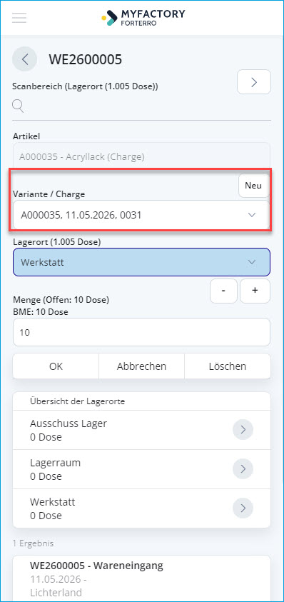284x602 pixels.
Task: Open Lagerraum arrow icon
Action: (243, 468)
